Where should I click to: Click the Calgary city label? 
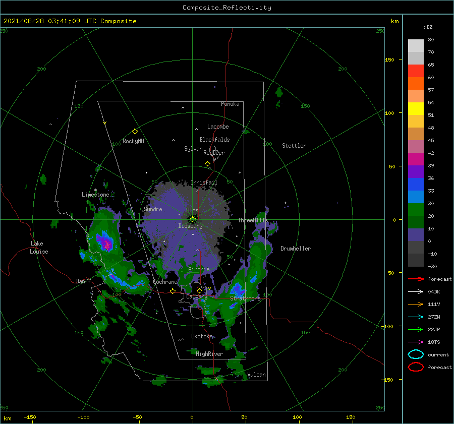coord(197,296)
